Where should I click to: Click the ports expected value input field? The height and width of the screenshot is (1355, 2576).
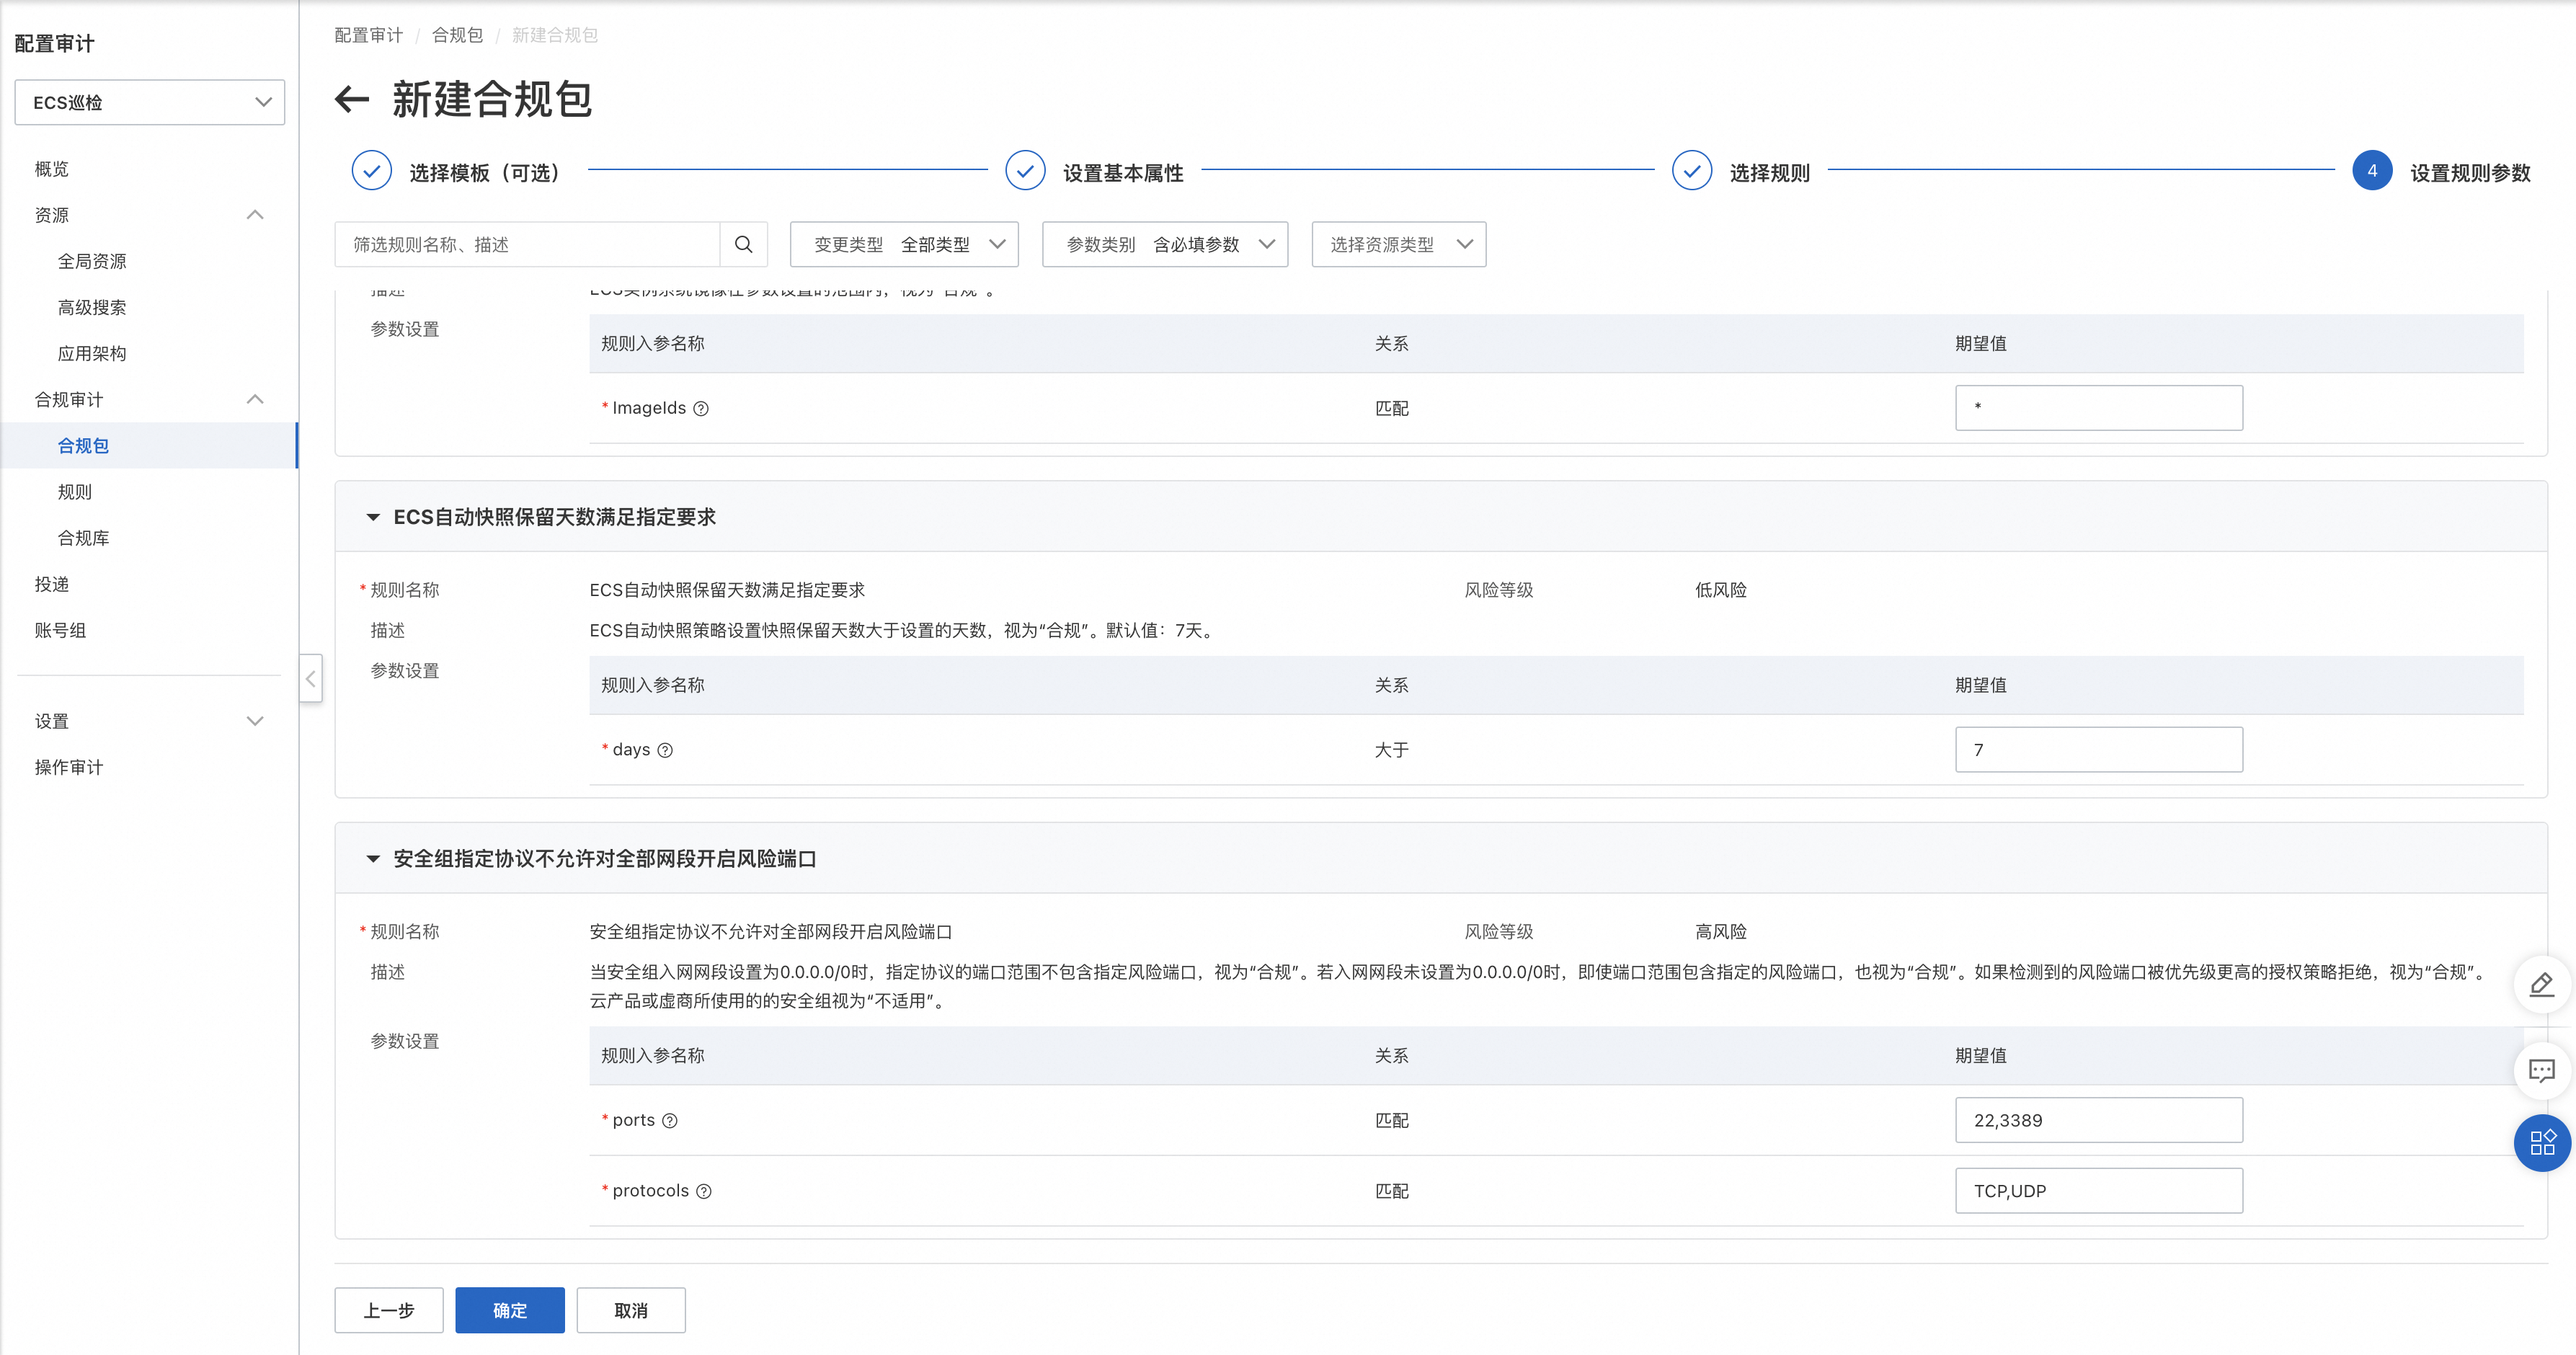[2098, 1120]
